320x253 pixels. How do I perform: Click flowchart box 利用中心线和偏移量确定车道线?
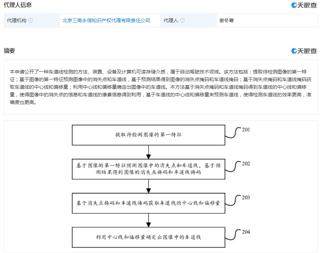tap(148, 237)
